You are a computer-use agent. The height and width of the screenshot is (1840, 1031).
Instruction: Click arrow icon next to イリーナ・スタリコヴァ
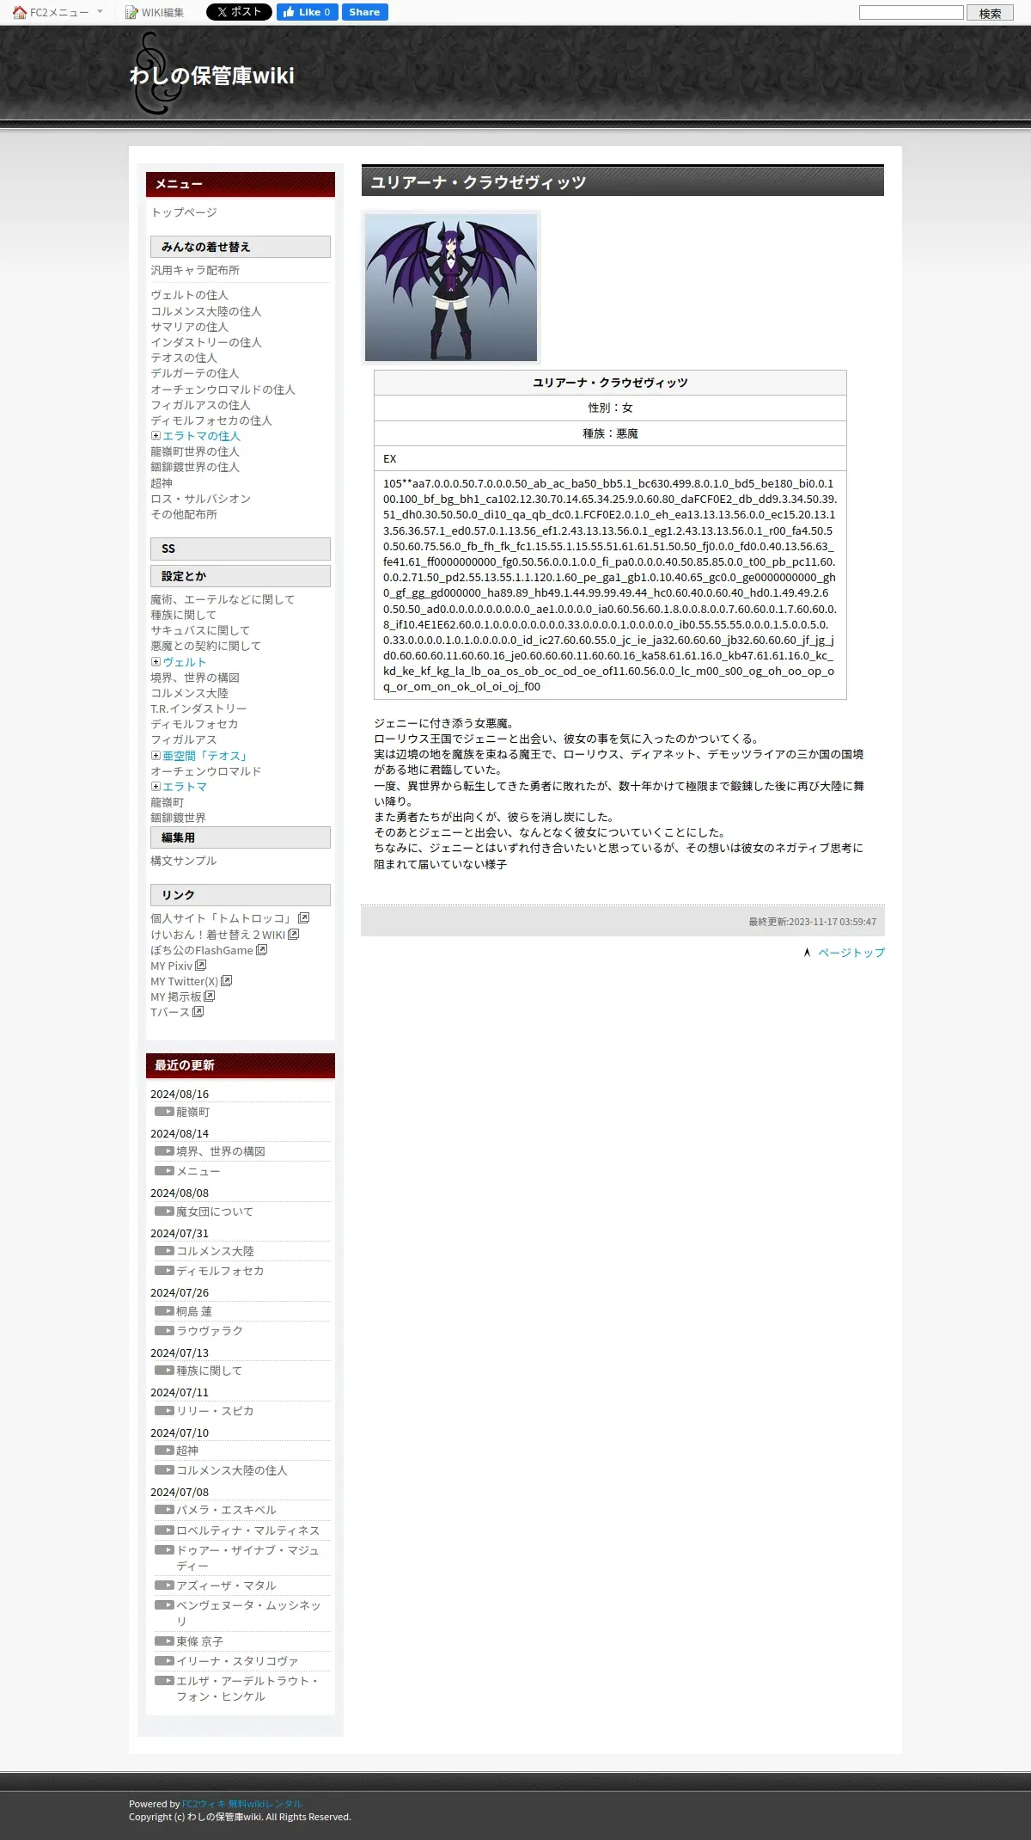click(x=164, y=1661)
